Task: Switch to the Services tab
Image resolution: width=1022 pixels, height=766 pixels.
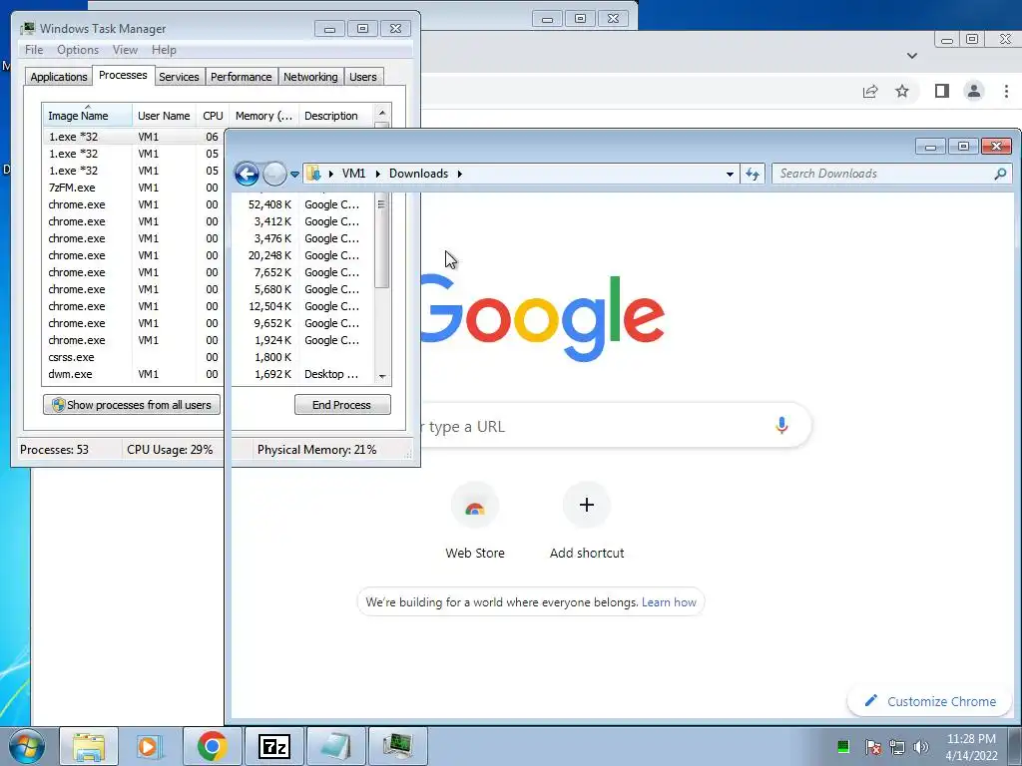Action: 179,77
